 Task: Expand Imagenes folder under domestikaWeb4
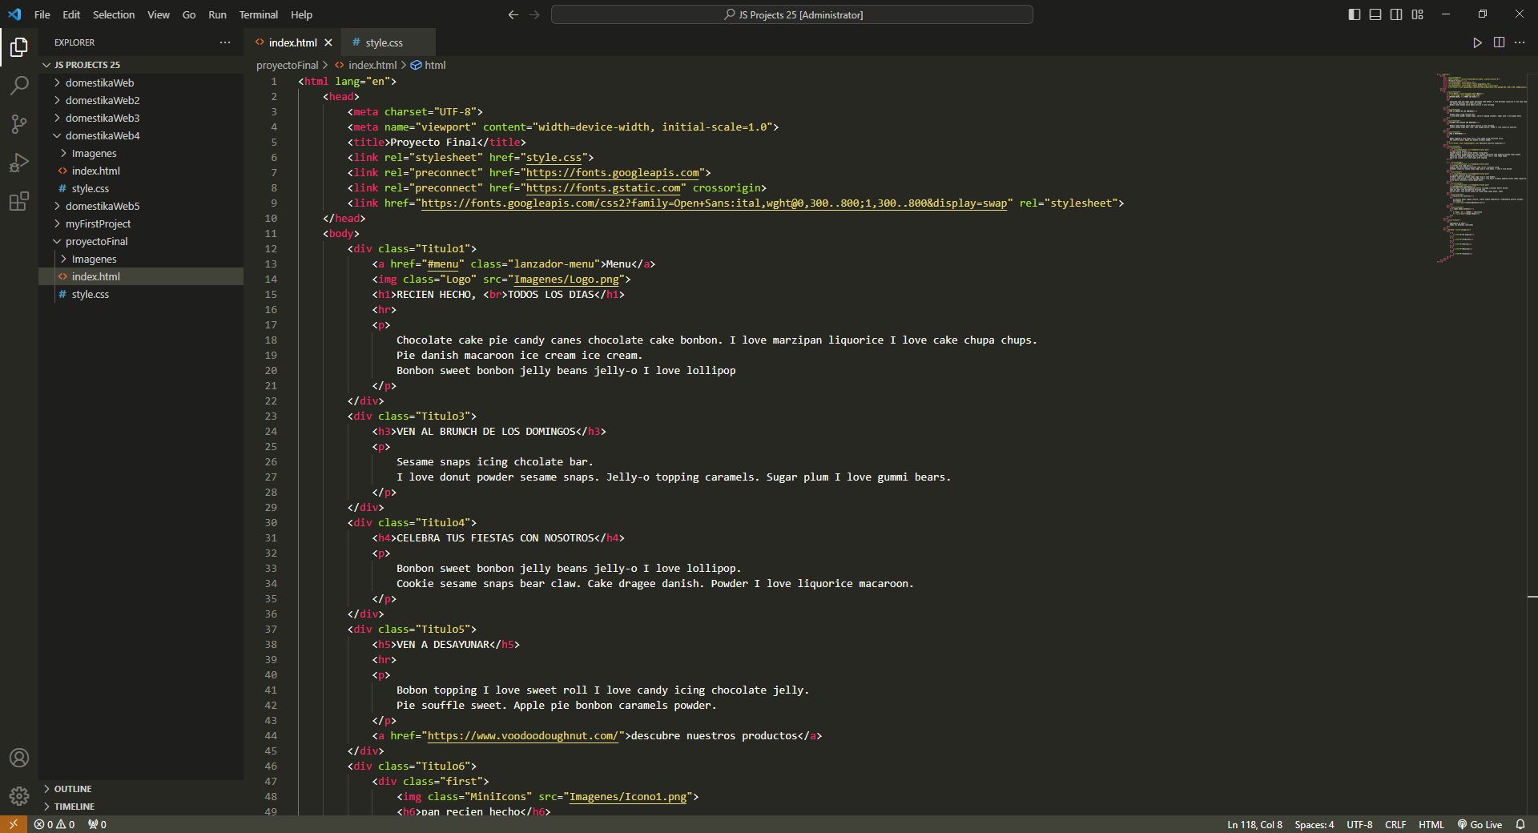[x=141, y=153]
